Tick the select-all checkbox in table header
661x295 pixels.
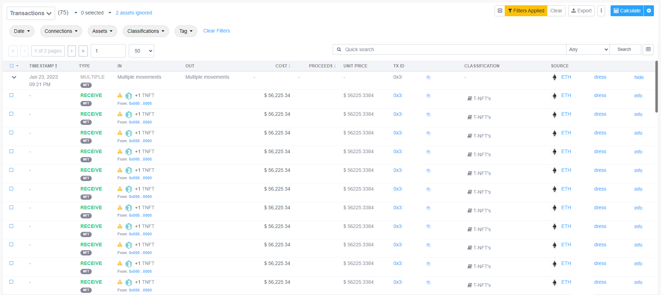[x=12, y=66]
